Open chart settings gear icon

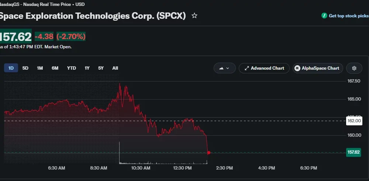354,68
